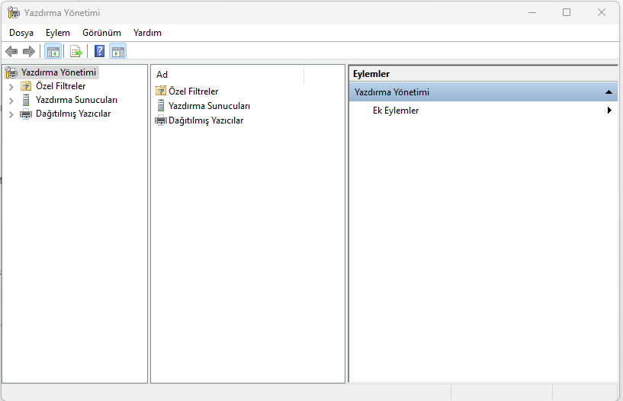
Task: Open the Görünüm menu
Action: [x=101, y=33]
